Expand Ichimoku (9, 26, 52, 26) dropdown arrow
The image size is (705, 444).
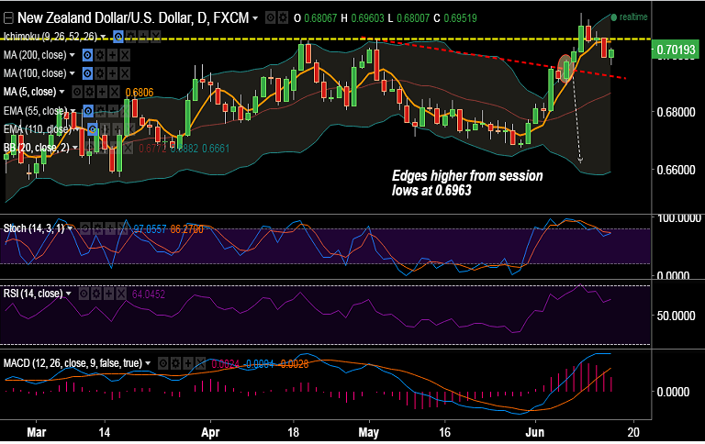[104, 37]
